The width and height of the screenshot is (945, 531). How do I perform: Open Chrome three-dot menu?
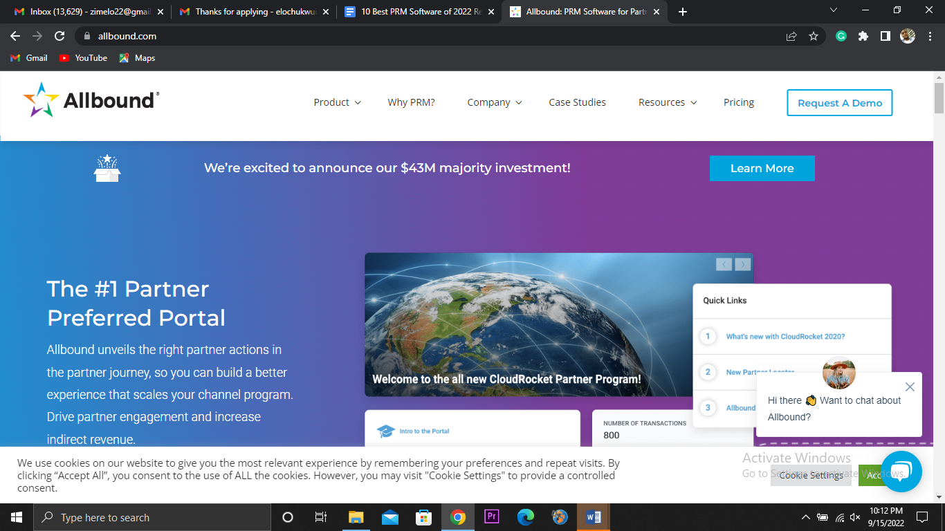[929, 36]
